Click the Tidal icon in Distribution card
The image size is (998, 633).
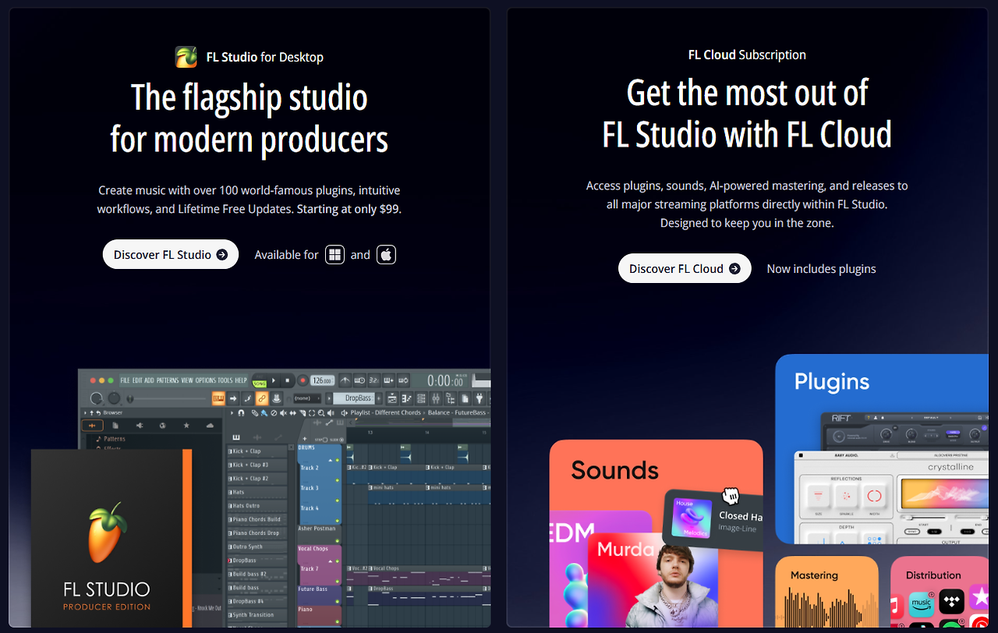950,602
